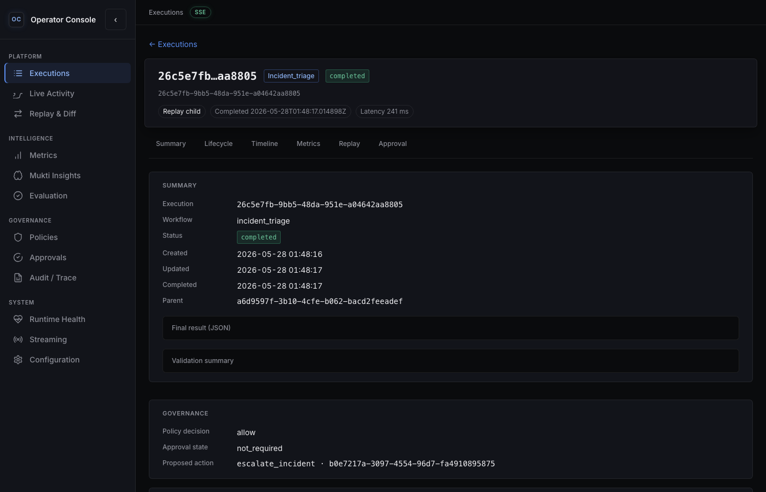The height and width of the screenshot is (492, 766).
Task: Open Metrics in sidebar Intelligence section
Action: (67, 155)
